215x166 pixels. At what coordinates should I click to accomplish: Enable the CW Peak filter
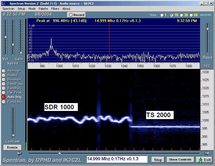click(4, 92)
